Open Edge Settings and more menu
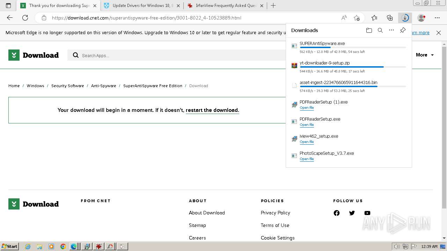The height and width of the screenshot is (251, 447). click(x=437, y=18)
